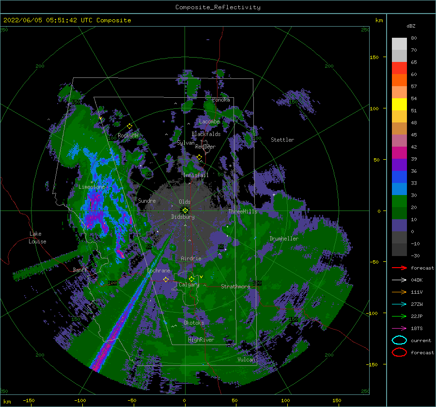Click the HighRiver city label

[x=201, y=340]
